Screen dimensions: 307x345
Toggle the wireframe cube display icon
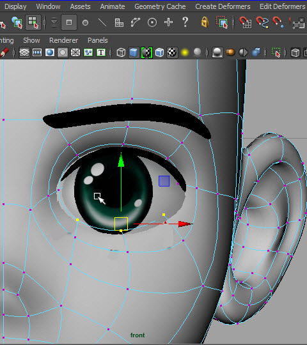pyautogui.click(x=121, y=52)
